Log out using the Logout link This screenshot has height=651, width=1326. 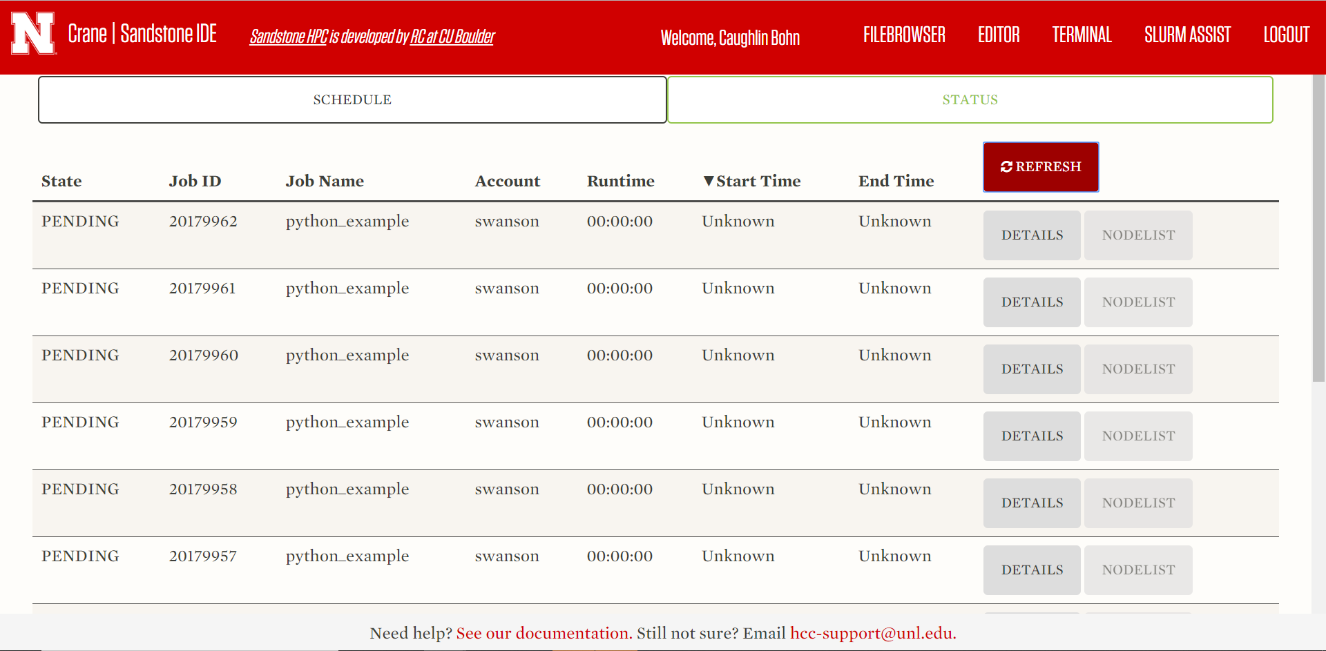click(1286, 35)
